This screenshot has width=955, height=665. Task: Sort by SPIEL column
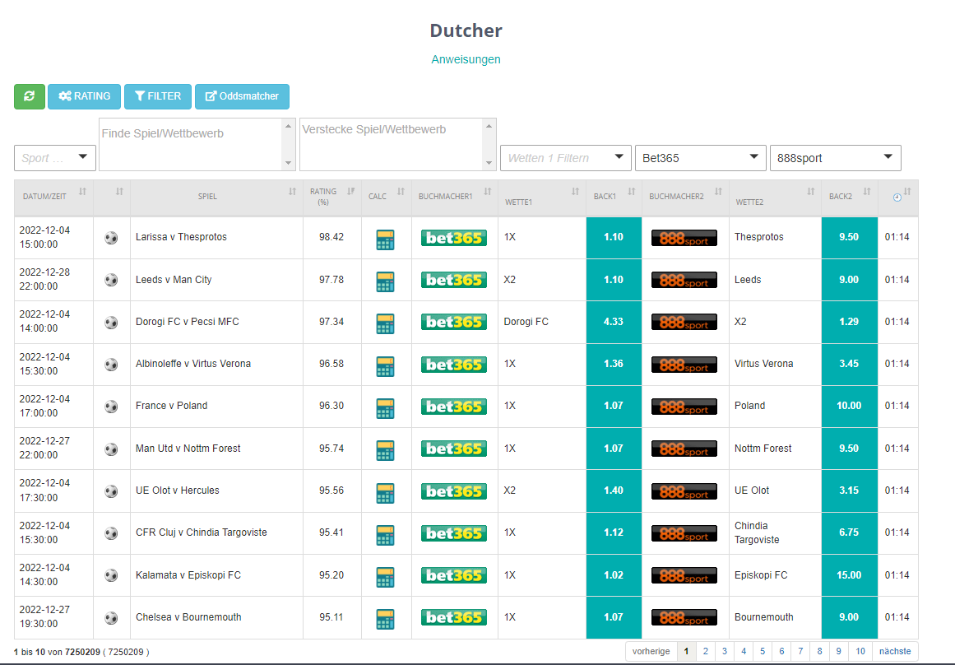click(216, 197)
